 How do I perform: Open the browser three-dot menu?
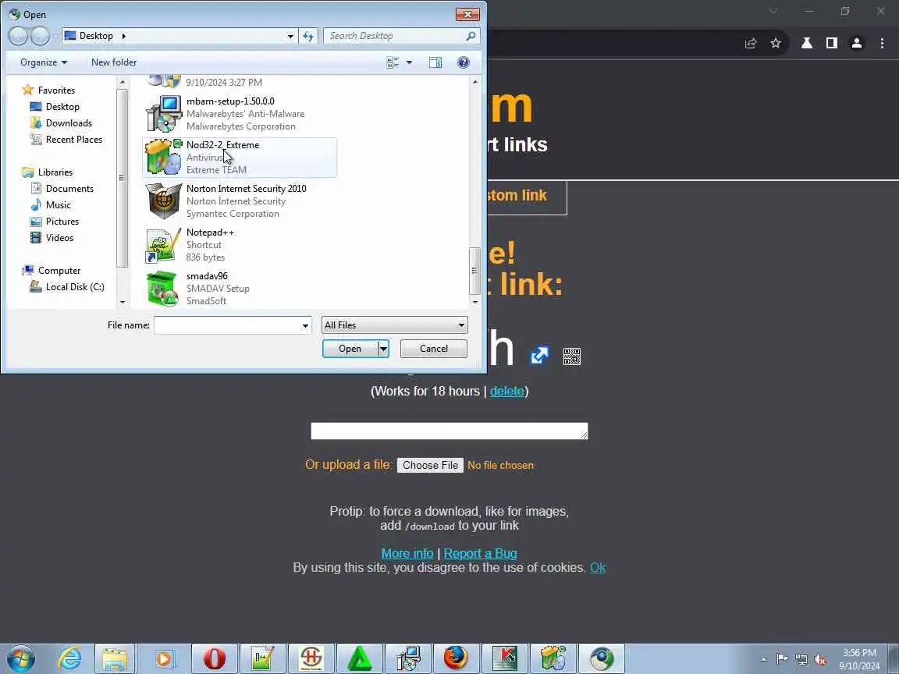tap(882, 43)
